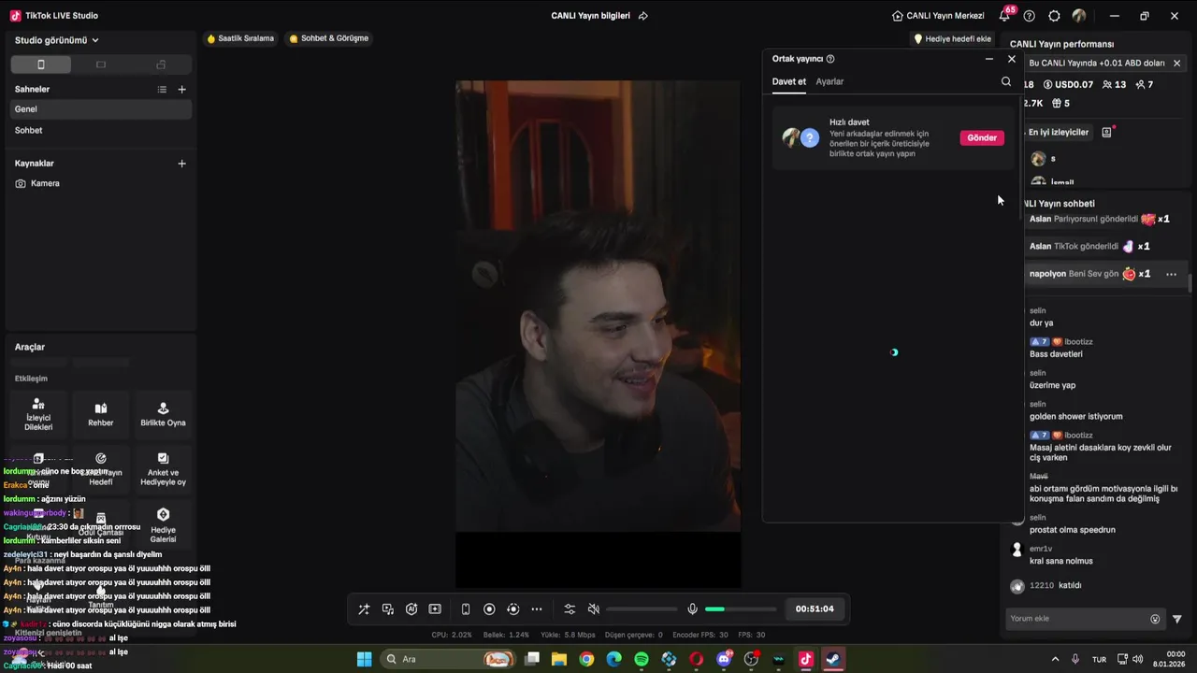Adjust the speaker volume slider
Screen dimensions: 1197x673
642,609
